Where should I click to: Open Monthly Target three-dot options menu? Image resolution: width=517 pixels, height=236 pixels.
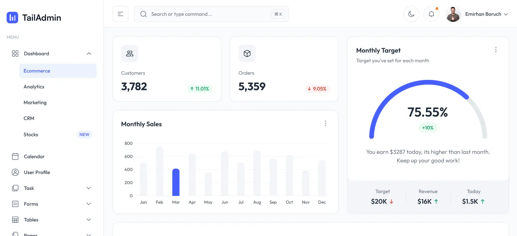(x=496, y=50)
